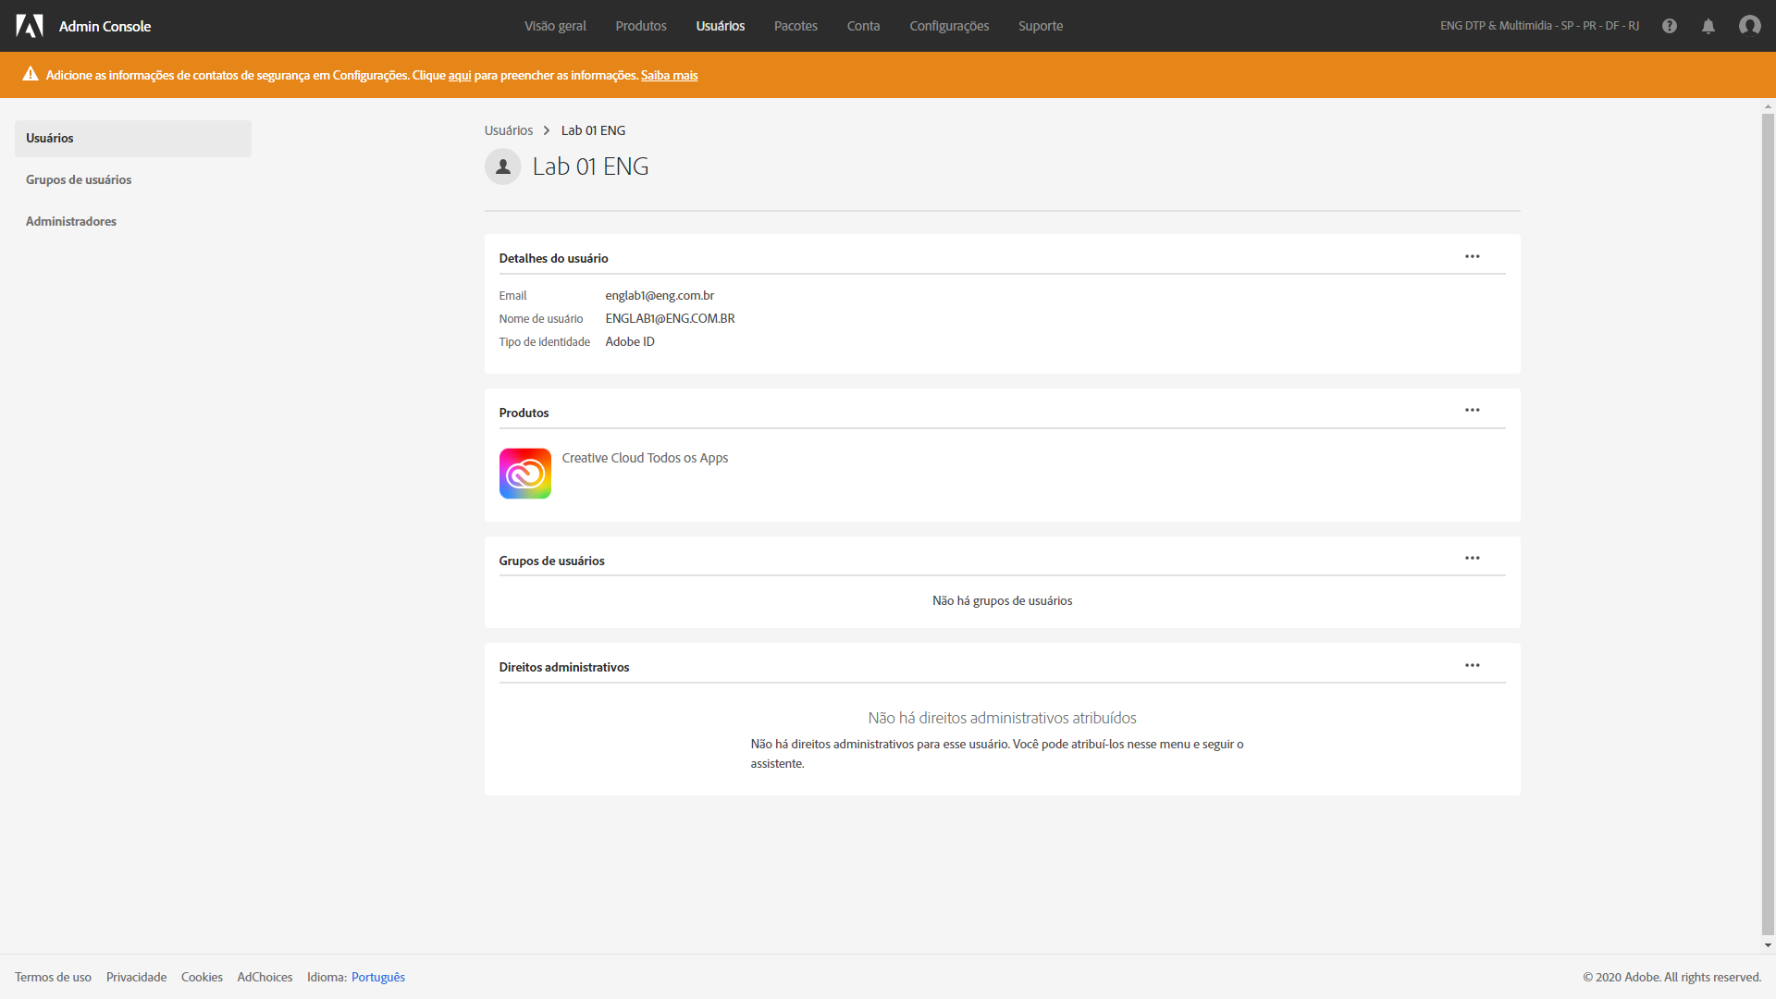1776x999 pixels.
Task: Click the scrollbar down arrow
Action: [x=1768, y=945]
